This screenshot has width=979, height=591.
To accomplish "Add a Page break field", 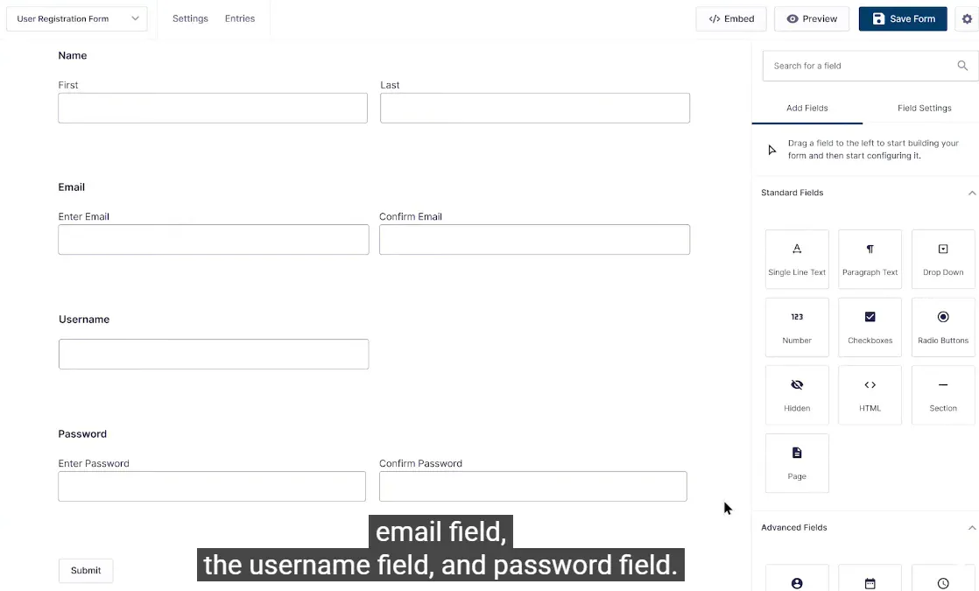I will pyautogui.click(x=797, y=463).
